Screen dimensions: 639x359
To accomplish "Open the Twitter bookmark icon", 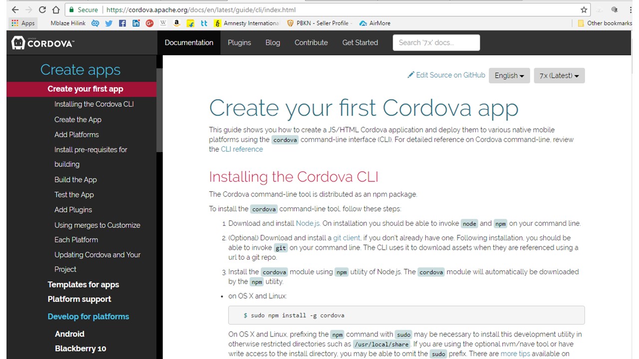I will pyautogui.click(x=109, y=23).
